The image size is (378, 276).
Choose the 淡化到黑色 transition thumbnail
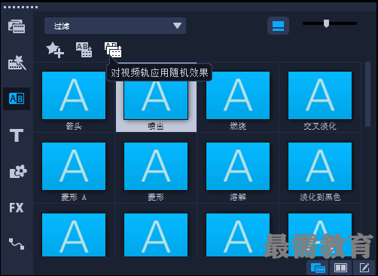(x=320, y=166)
